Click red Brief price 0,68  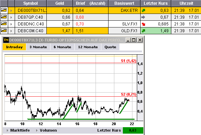coord(80,17)
